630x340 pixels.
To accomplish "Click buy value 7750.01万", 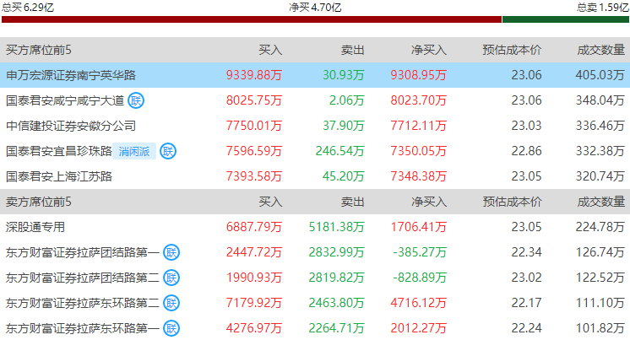I will pos(254,126).
